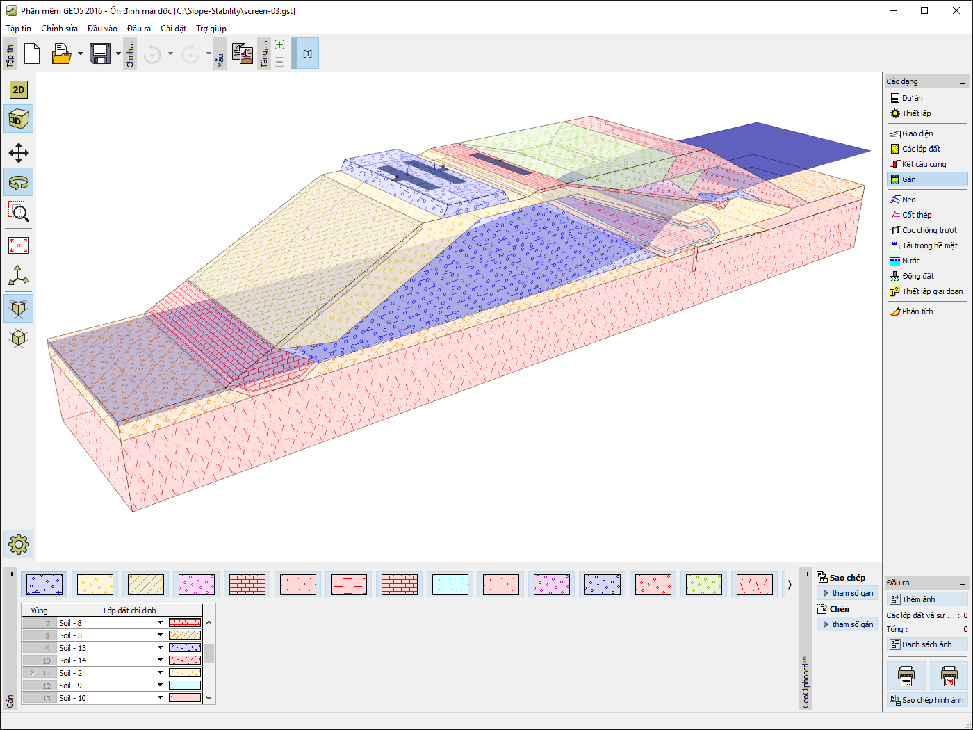
Task: Open Thiết lập settings mode
Action: point(927,113)
